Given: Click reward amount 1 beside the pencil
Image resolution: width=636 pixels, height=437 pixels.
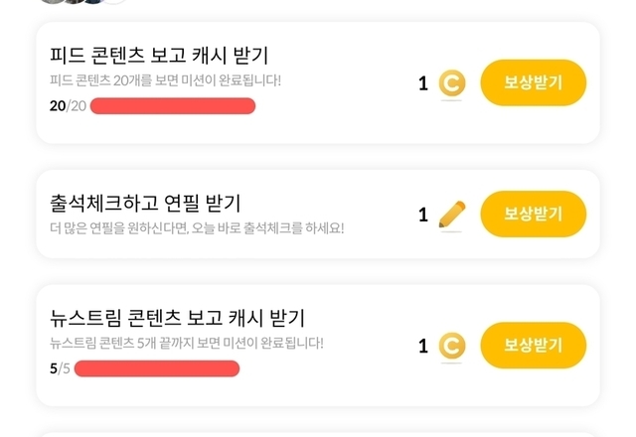Looking at the screenshot, I should click(x=423, y=215).
